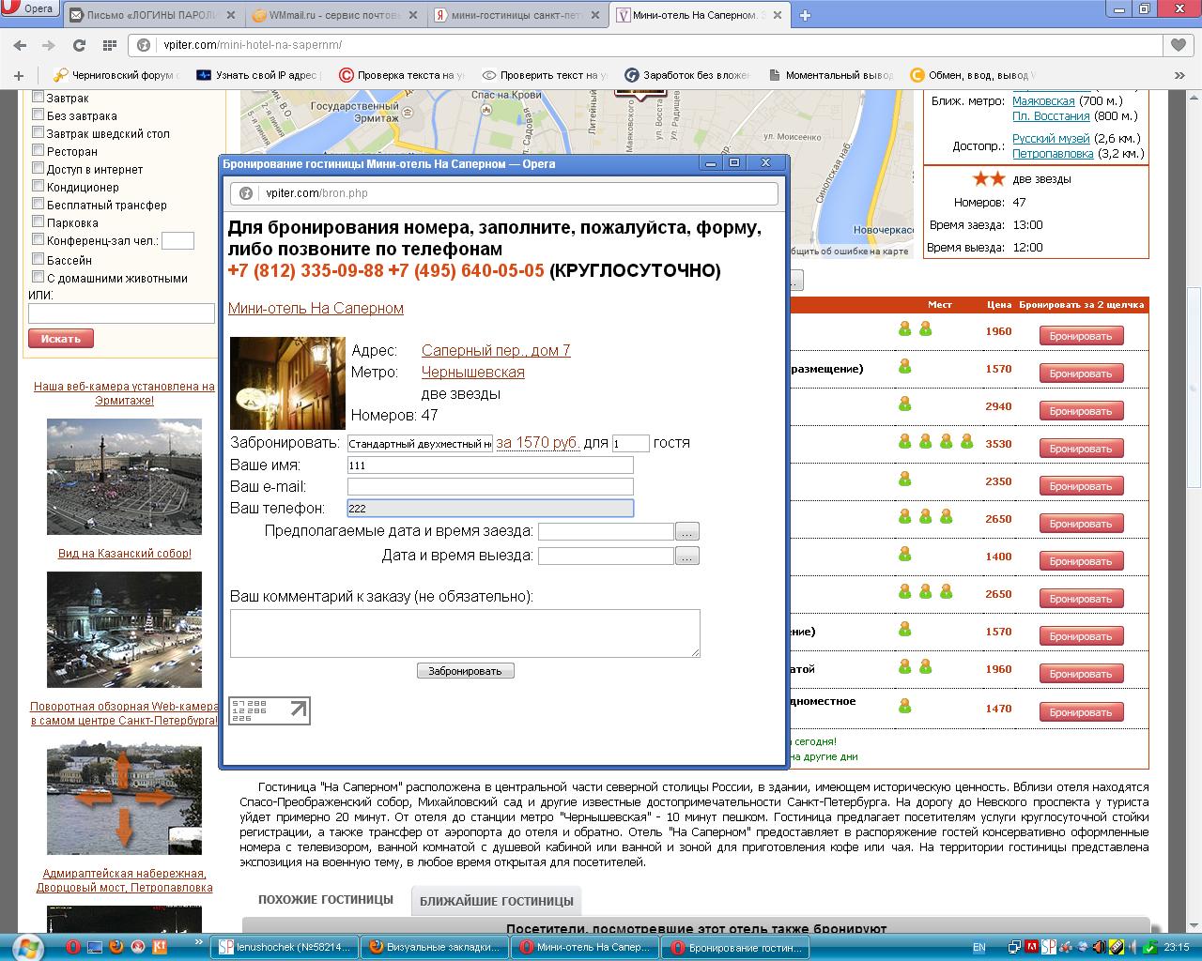Toggle Бесплатный трансфер checkbox
Image resolution: width=1202 pixels, height=961 pixels.
39,204
